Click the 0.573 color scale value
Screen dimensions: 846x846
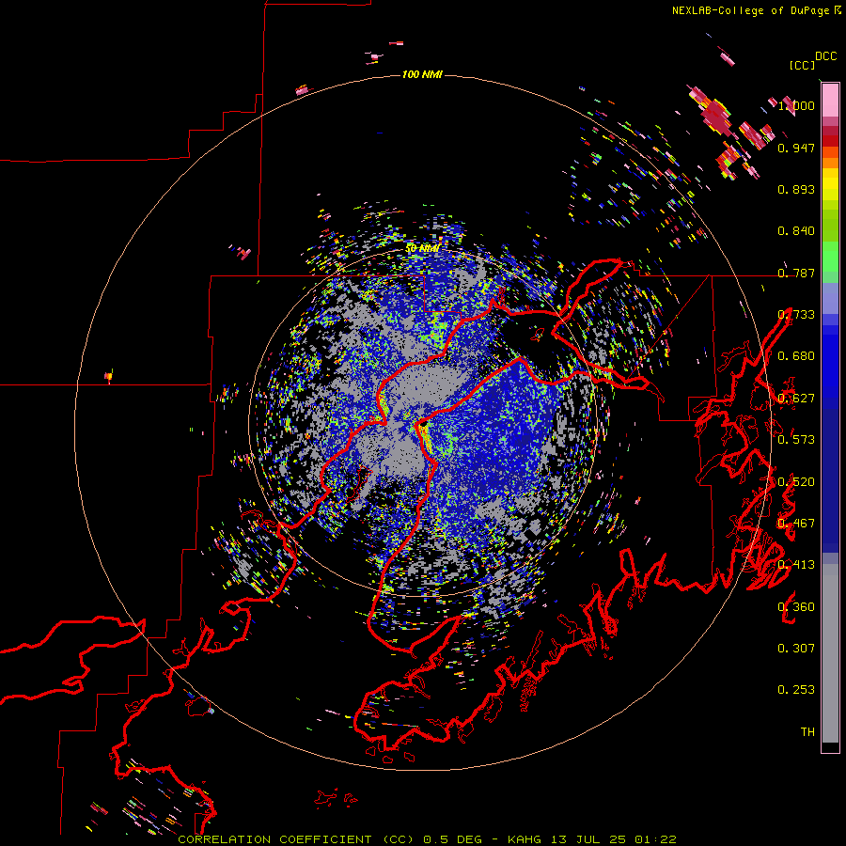[796, 440]
